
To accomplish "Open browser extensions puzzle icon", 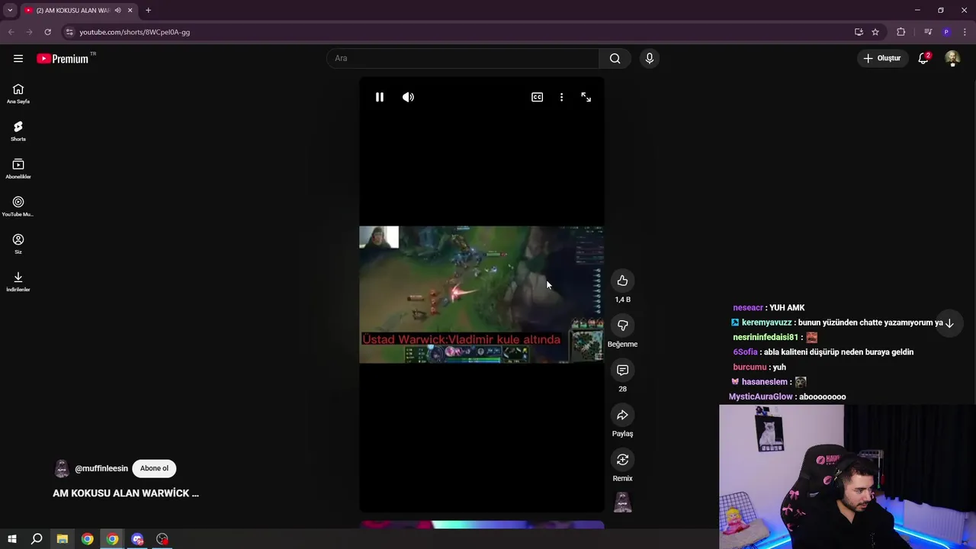I will pos(901,32).
